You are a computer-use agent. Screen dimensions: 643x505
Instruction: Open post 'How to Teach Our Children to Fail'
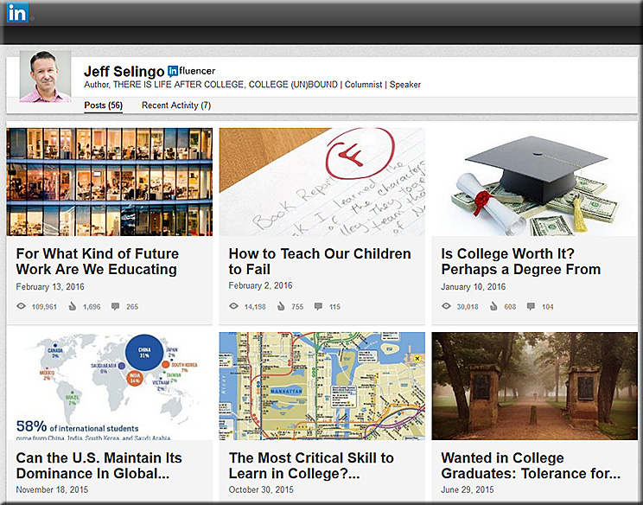tap(320, 261)
